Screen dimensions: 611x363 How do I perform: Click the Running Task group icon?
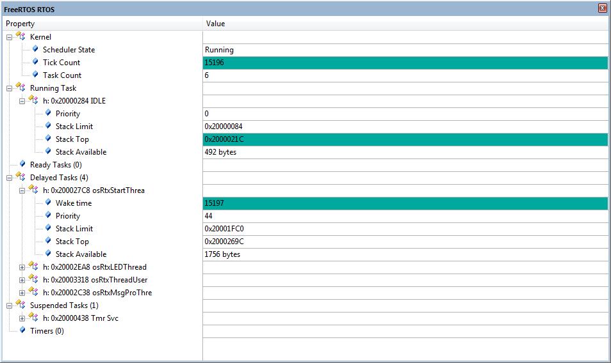(x=20, y=87)
